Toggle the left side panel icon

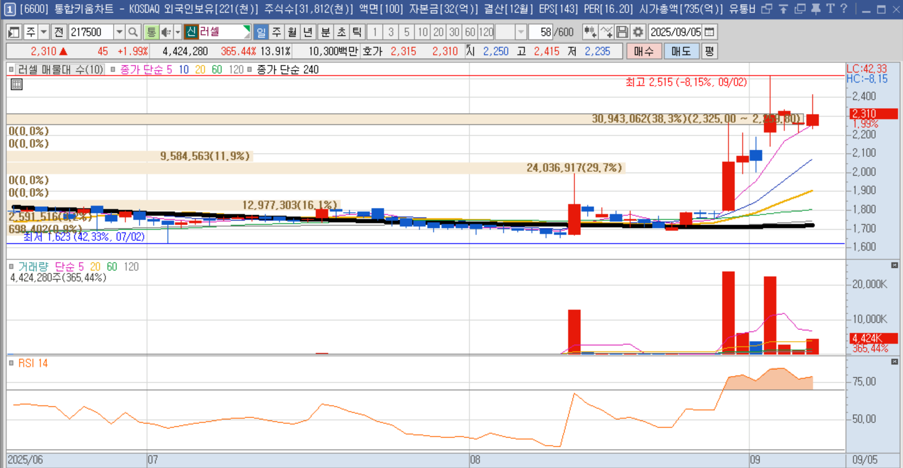coord(14,32)
